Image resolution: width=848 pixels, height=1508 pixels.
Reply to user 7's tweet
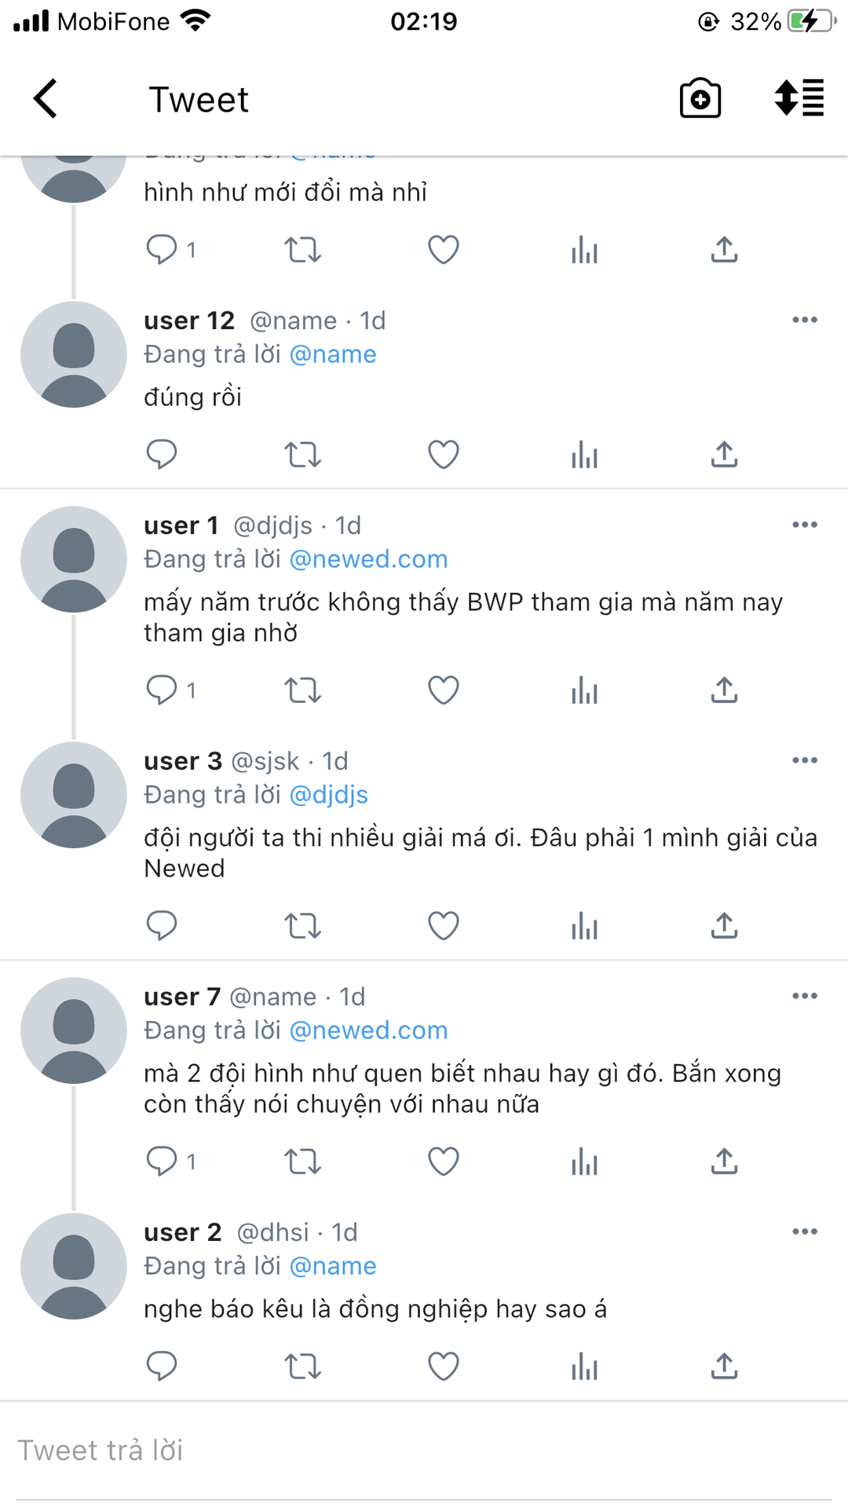point(163,1161)
